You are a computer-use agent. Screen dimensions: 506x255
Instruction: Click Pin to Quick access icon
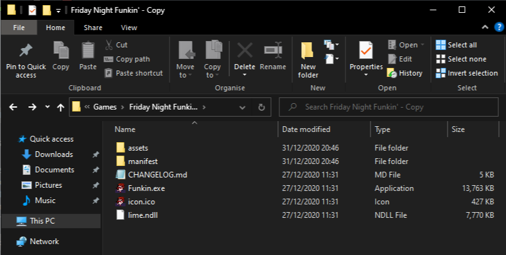26,50
